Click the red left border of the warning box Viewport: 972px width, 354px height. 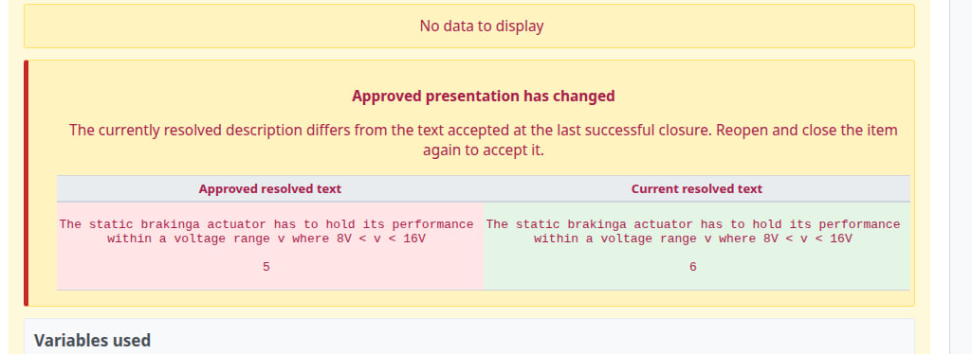tap(26, 184)
